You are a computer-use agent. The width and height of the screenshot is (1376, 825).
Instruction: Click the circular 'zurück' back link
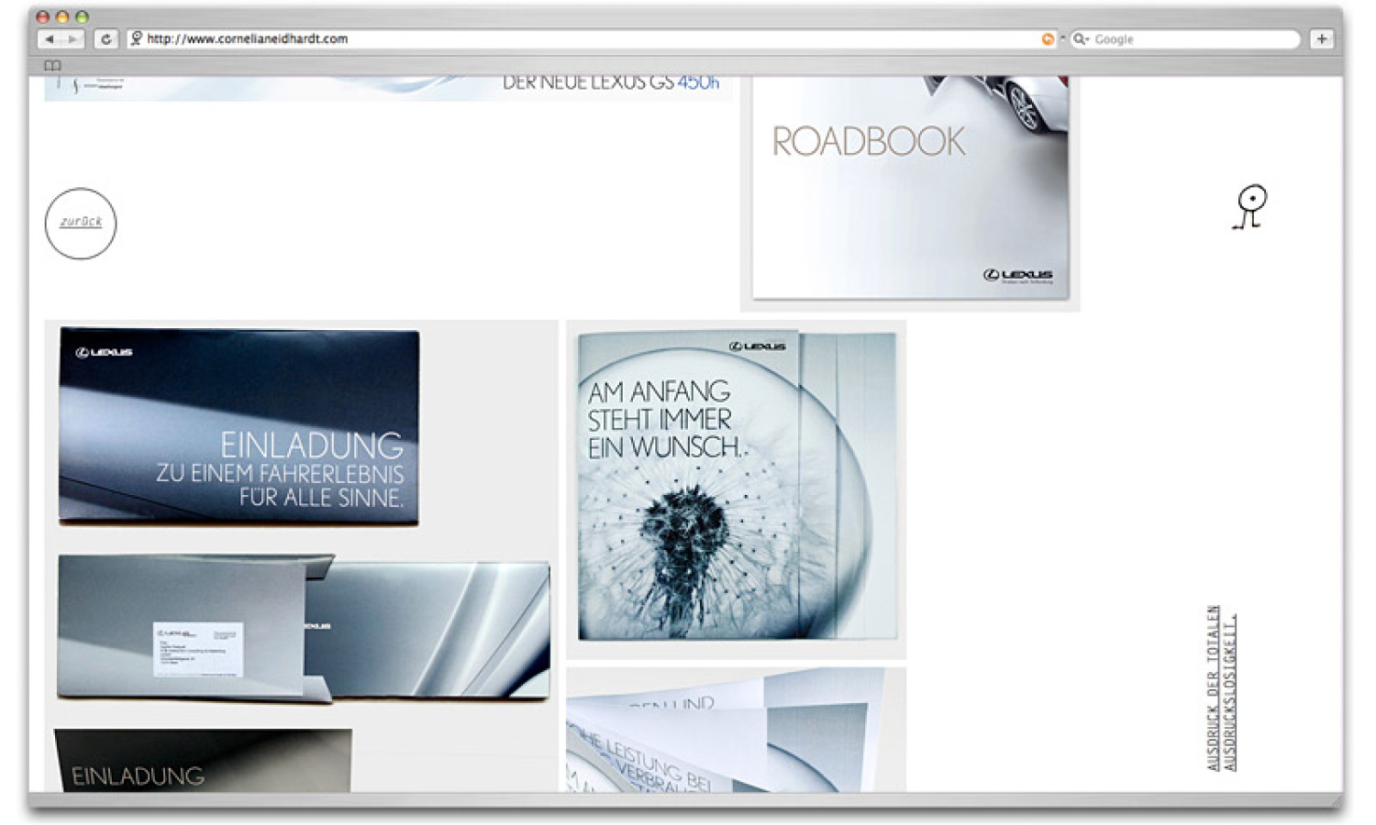tap(81, 223)
